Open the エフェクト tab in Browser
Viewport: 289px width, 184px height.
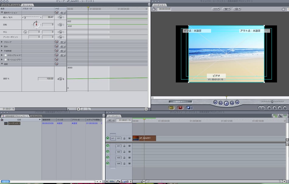[36, 116]
